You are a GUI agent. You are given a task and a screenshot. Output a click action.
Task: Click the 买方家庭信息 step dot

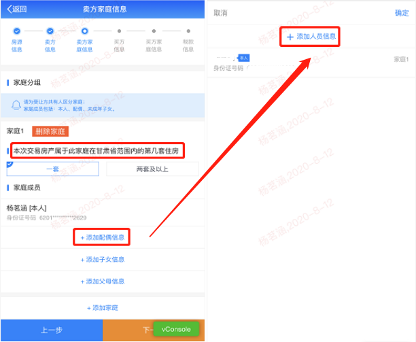pos(154,31)
